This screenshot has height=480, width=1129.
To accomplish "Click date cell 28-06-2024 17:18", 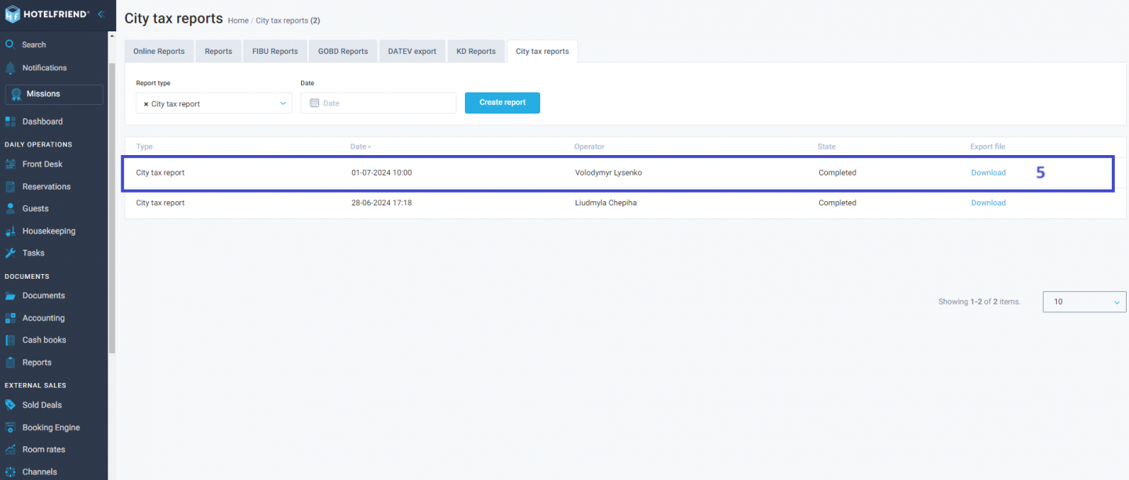I will pyautogui.click(x=382, y=203).
